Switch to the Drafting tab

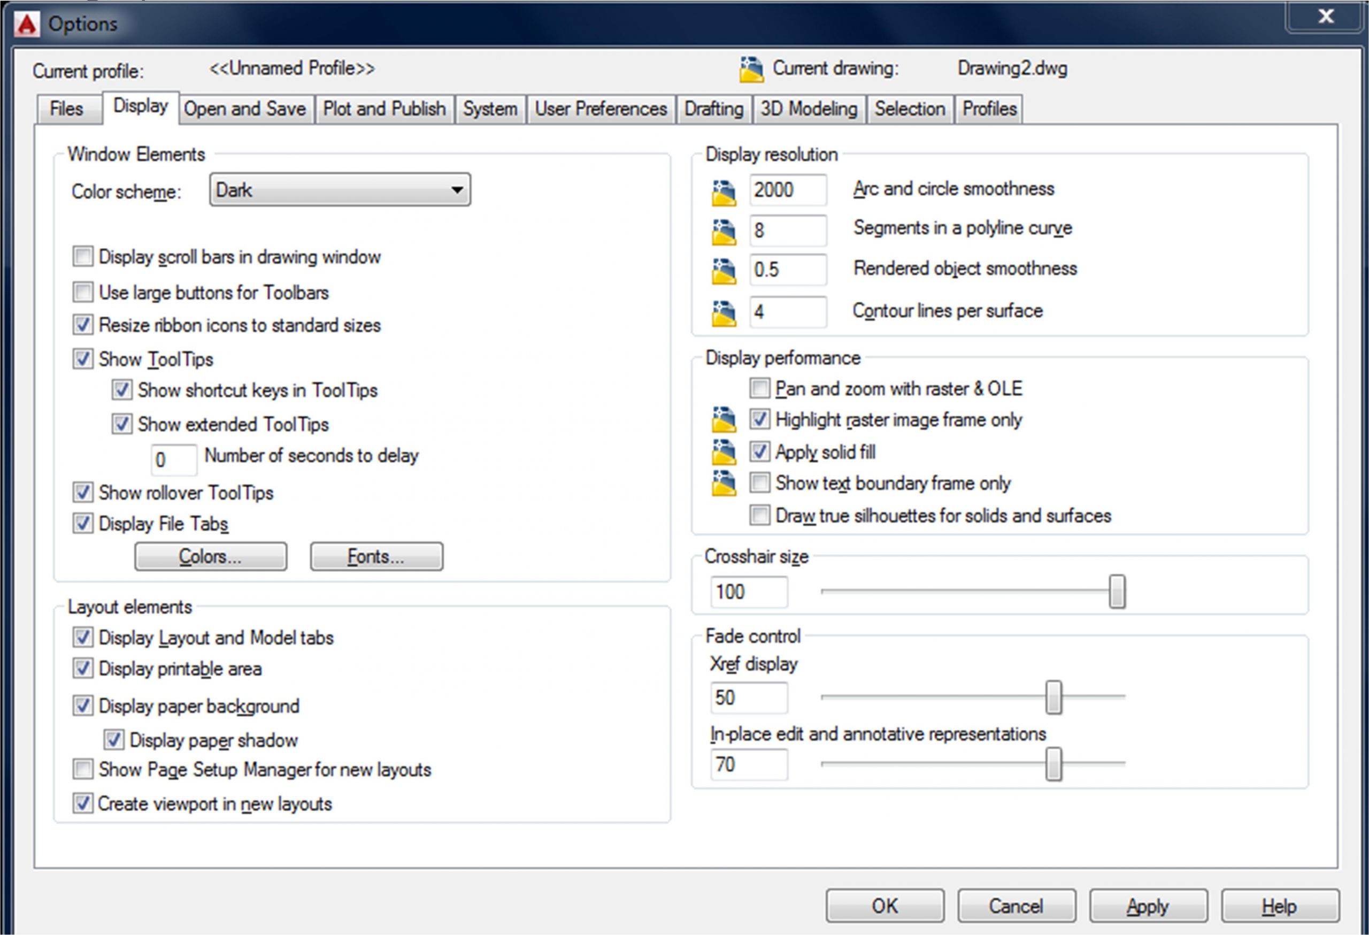[x=713, y=109]
